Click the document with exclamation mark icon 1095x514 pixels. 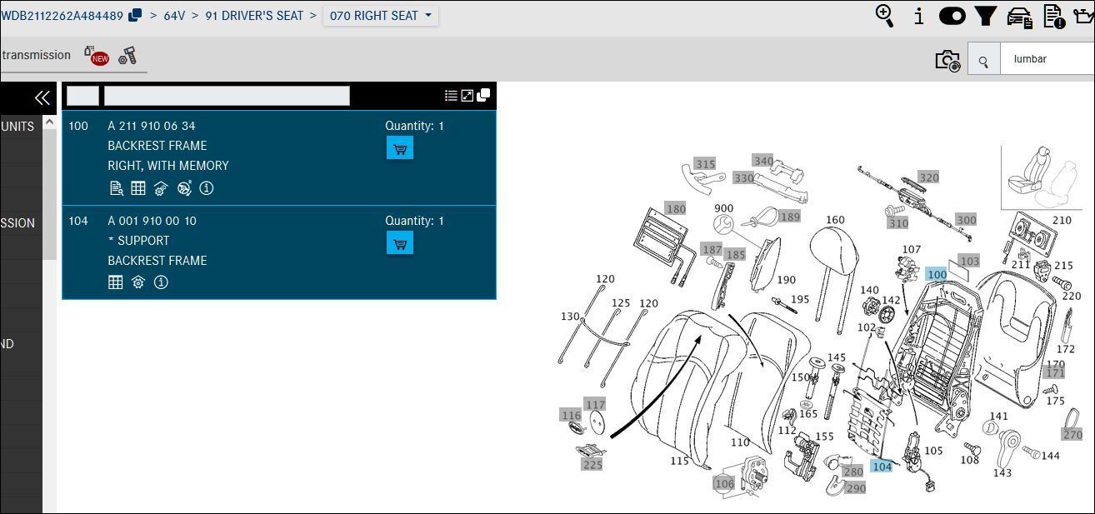[x=1054, y=17]
